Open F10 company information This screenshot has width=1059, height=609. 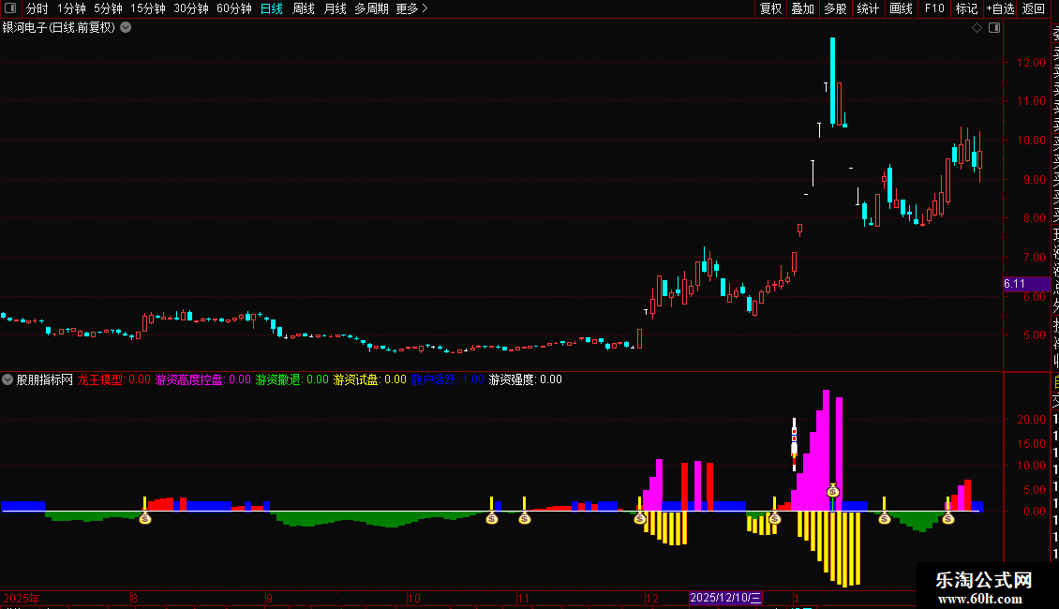[x=934, y=8]
